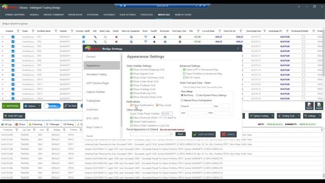Click the PayOff icon in STR1 row

(x=154, y=37)
